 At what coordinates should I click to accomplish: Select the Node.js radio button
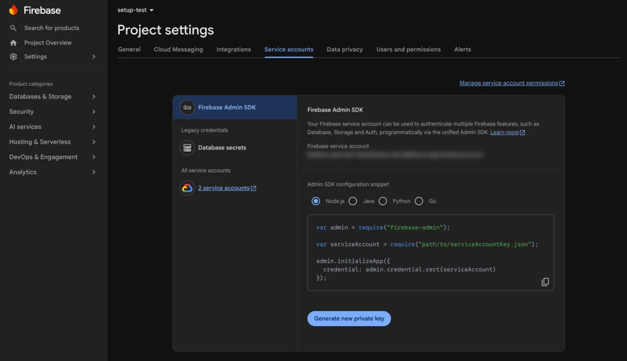click(x=316, y=201)
